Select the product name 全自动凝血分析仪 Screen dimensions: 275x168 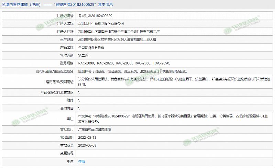(91, 47)
